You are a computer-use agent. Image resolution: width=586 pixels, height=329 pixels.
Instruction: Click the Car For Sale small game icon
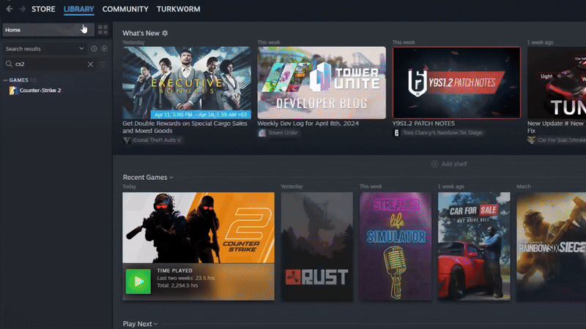coord(532,140)
